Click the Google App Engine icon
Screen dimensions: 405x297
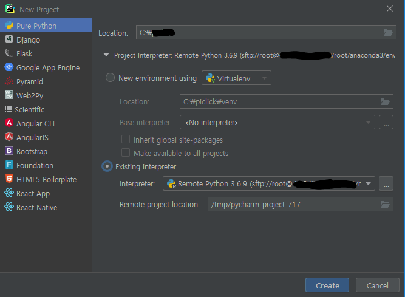pos(9,67)
